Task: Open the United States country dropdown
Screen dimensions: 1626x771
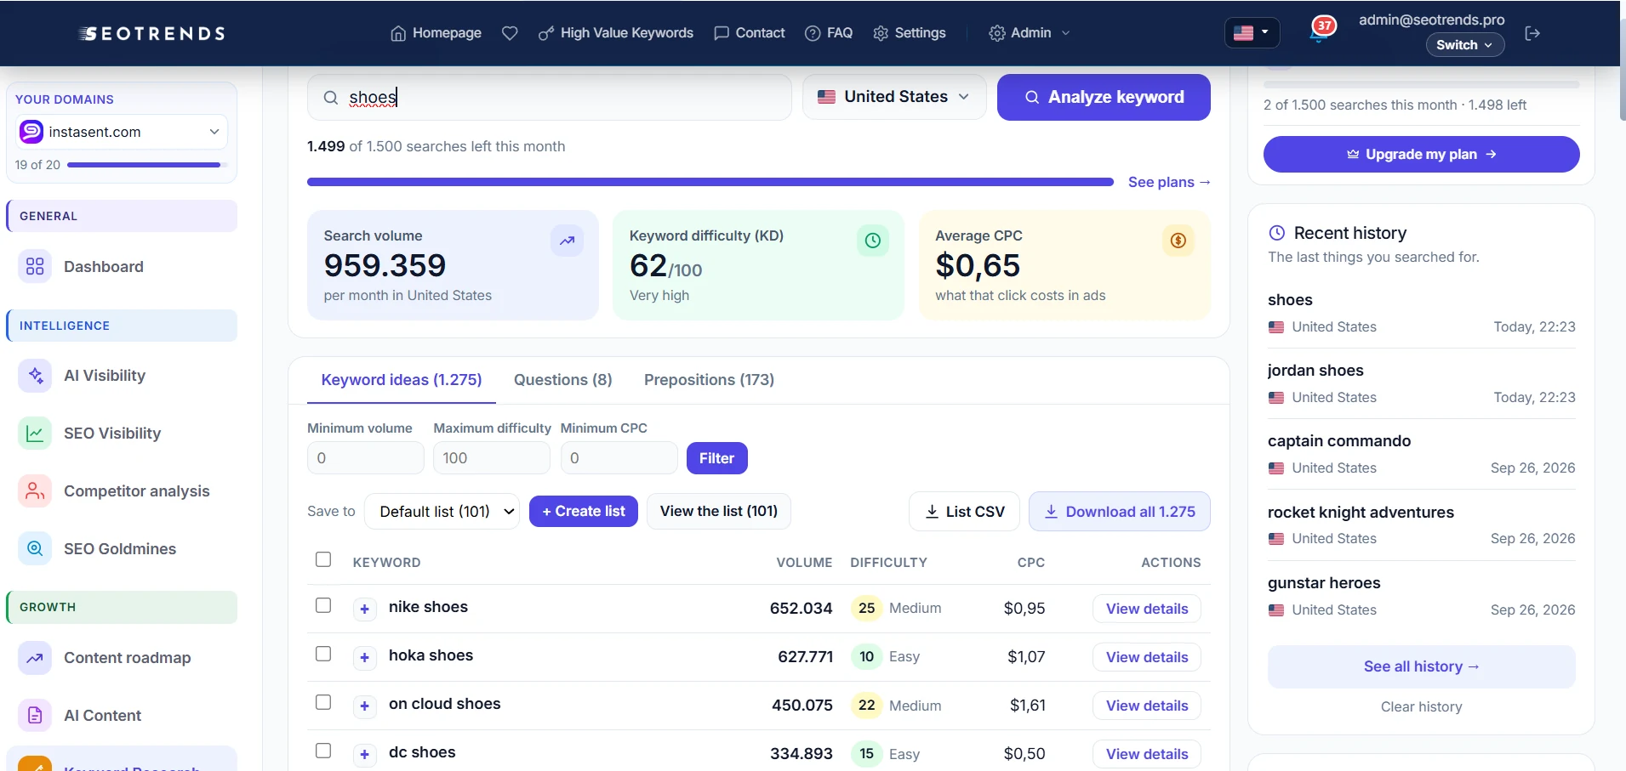Action: tap(894, 97)
